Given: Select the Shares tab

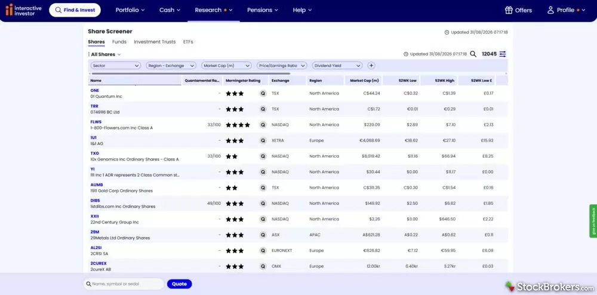Looking at the screenshot, I should click(x=96, y=42).
